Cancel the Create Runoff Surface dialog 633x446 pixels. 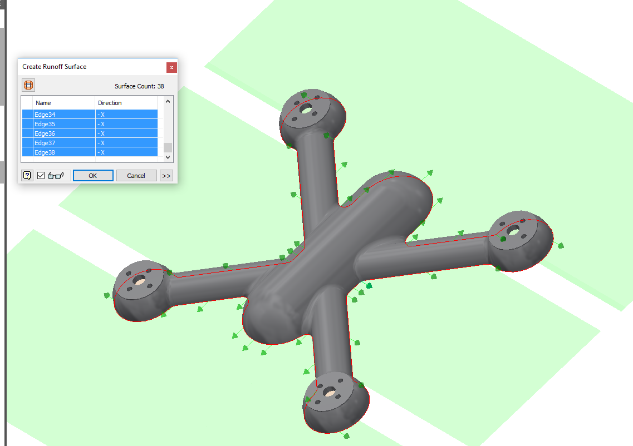click(136, 175)
